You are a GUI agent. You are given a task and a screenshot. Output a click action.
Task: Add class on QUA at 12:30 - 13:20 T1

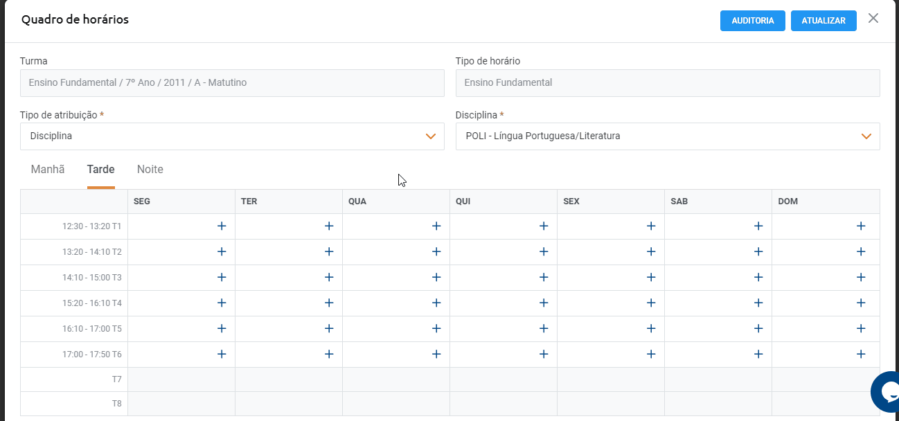[436, 226]
